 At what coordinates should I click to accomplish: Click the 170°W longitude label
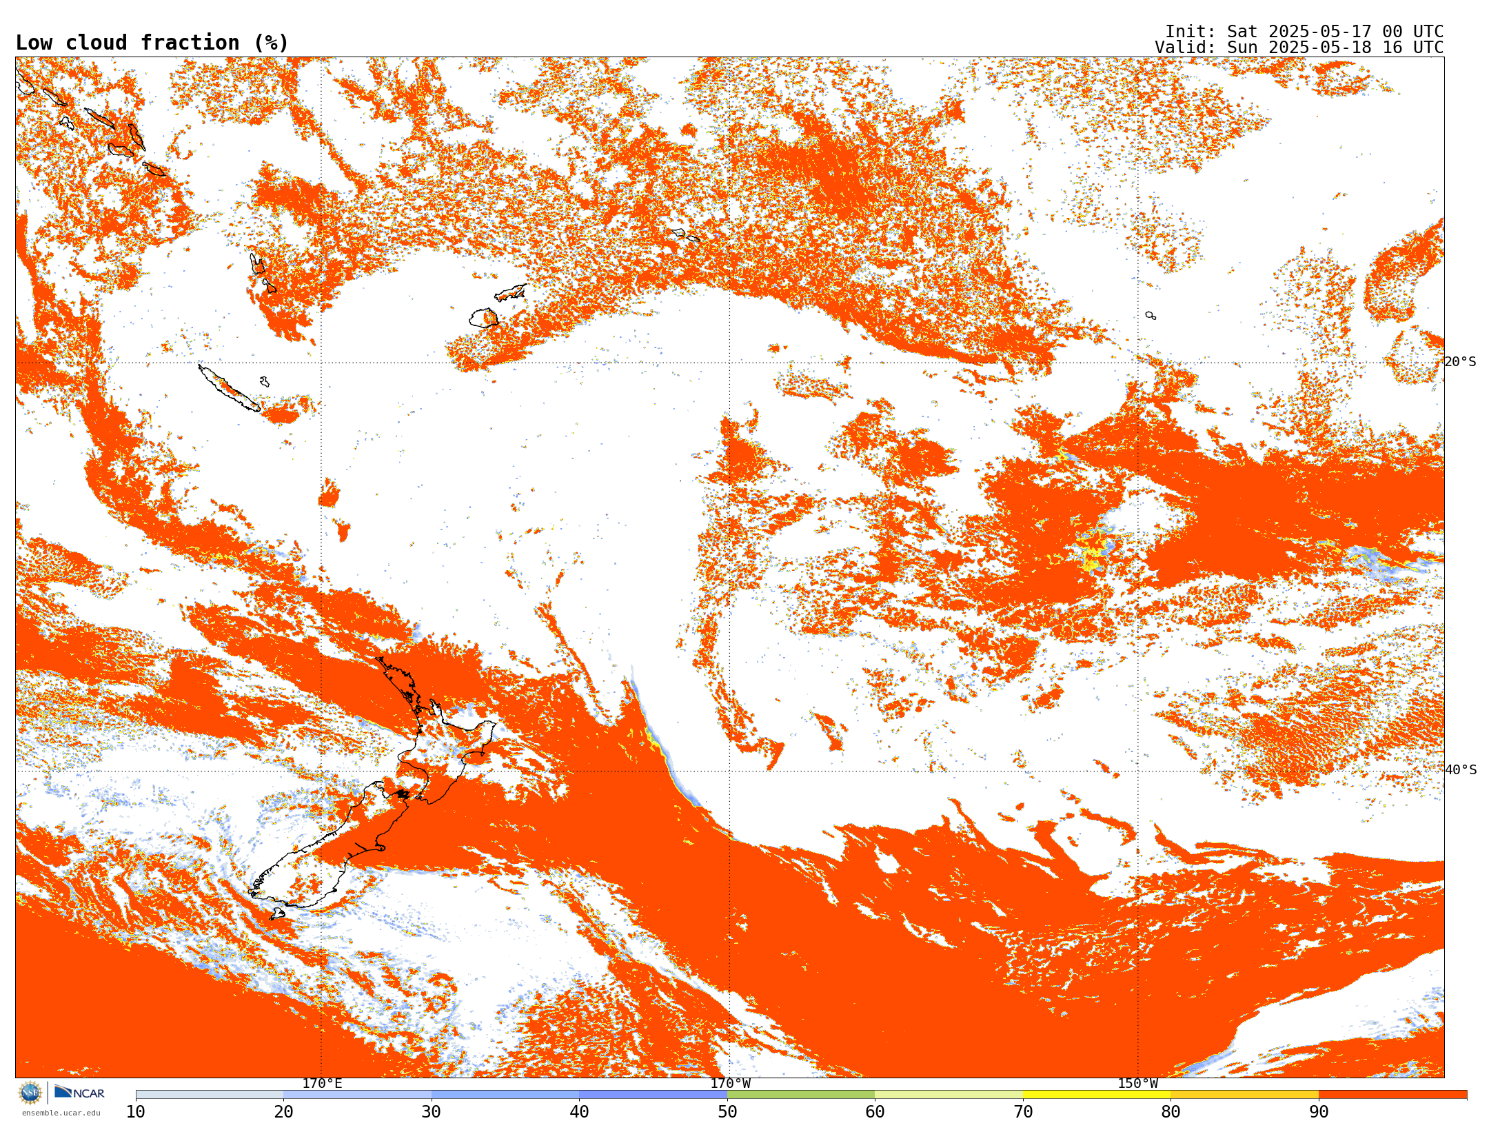730,1084
